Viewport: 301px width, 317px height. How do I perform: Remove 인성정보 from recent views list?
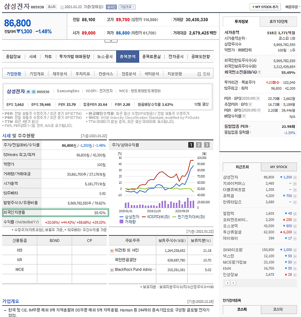coord(295,275)
